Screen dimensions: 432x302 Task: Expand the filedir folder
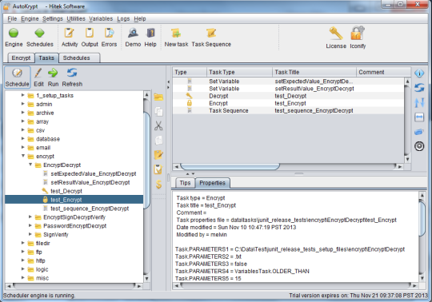click(x=23, y=243)
